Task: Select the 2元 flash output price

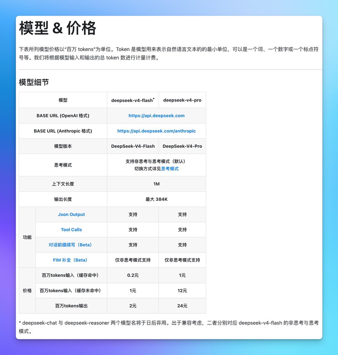Action: (x=133, y=306)
